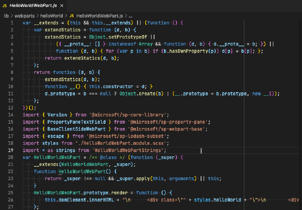302x210 pixels.
Task: Click 'return function (d, b)' on line 8
Action: (x=64, y=72)
